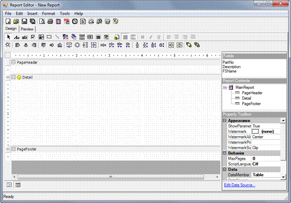Select the Label (Aa) tool

[x=16, y=37]
